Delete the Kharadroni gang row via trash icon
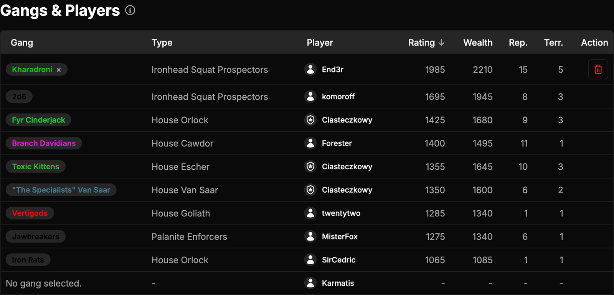 [598, 69]
